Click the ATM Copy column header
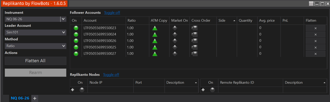The image size is (330, 102). (x=159, y=20)
